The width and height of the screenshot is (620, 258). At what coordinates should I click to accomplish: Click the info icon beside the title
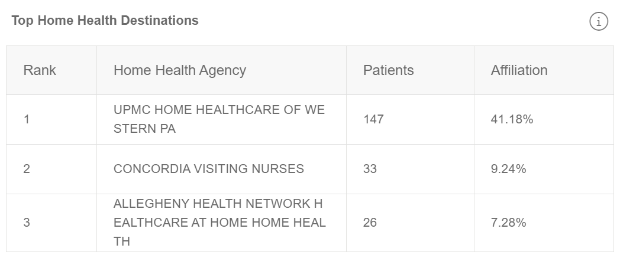click(x=599, y=21)
